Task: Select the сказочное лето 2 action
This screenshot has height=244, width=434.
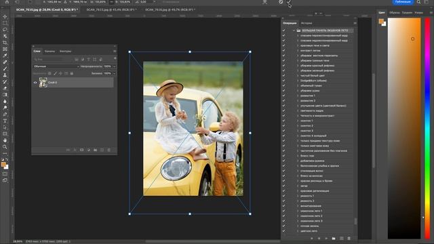Action: 311,216
